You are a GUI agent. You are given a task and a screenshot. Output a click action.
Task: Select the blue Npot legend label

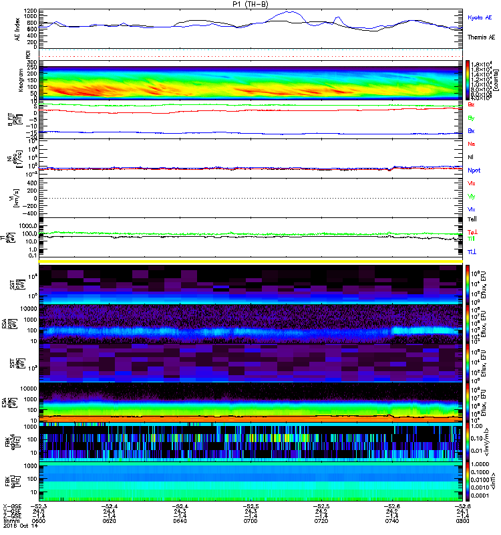click(x=474, y=171)
